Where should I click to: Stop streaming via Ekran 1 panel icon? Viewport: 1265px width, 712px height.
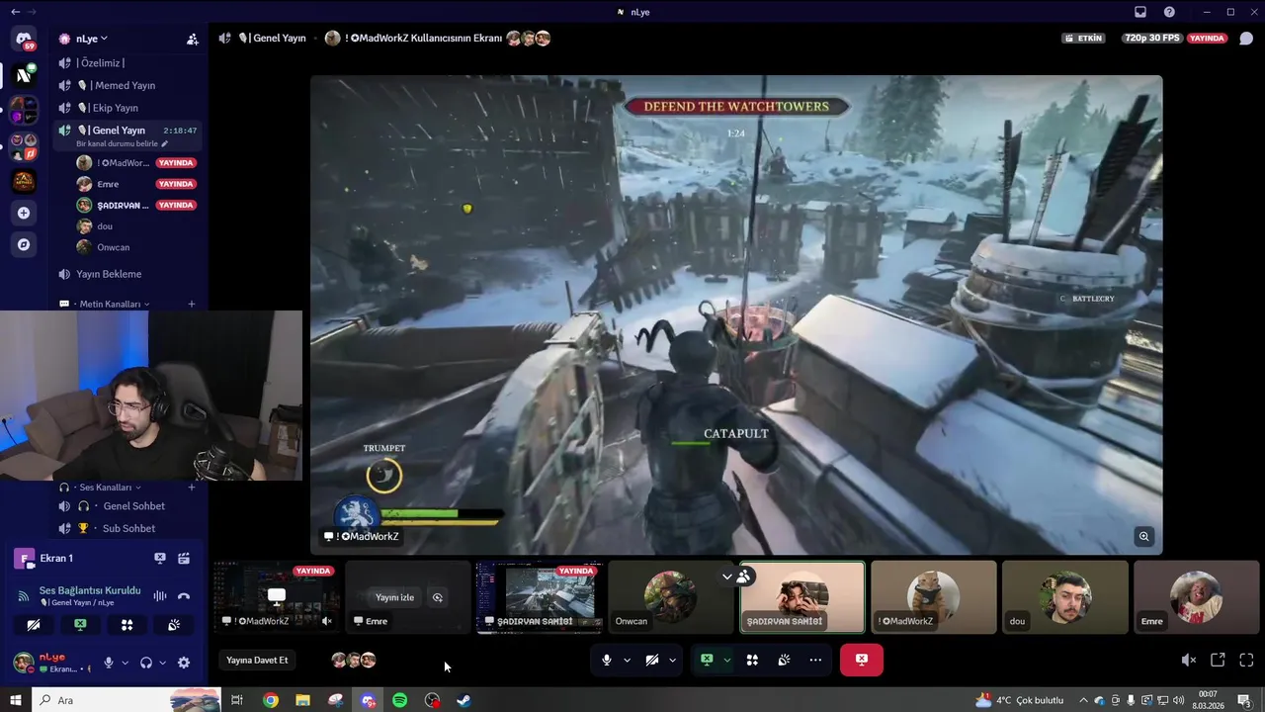[x=160, y=559]
